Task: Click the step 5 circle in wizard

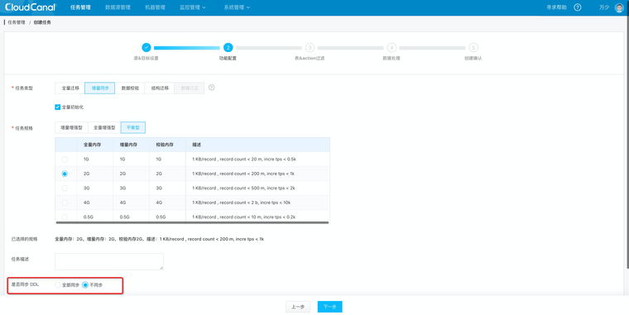Action: (x=473, y=47)
